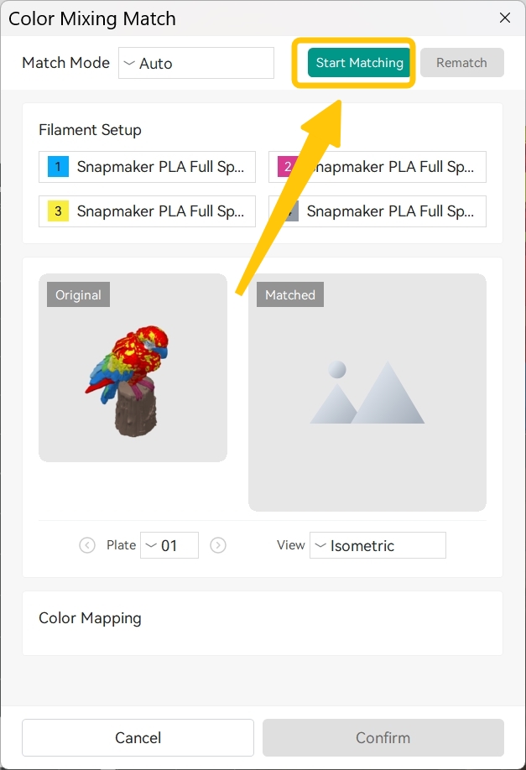Close the Color Mixing Match dialog

pyautogui.click(x=505, y=18)
